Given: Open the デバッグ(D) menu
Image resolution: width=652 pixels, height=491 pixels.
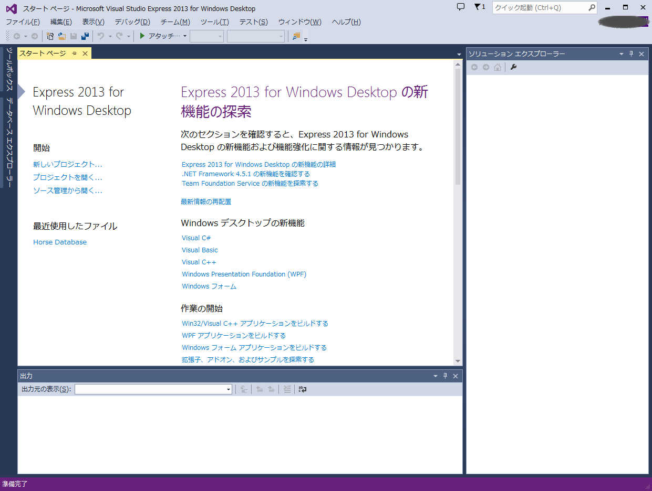Looking at the screenshot, I should coord(132,22).
